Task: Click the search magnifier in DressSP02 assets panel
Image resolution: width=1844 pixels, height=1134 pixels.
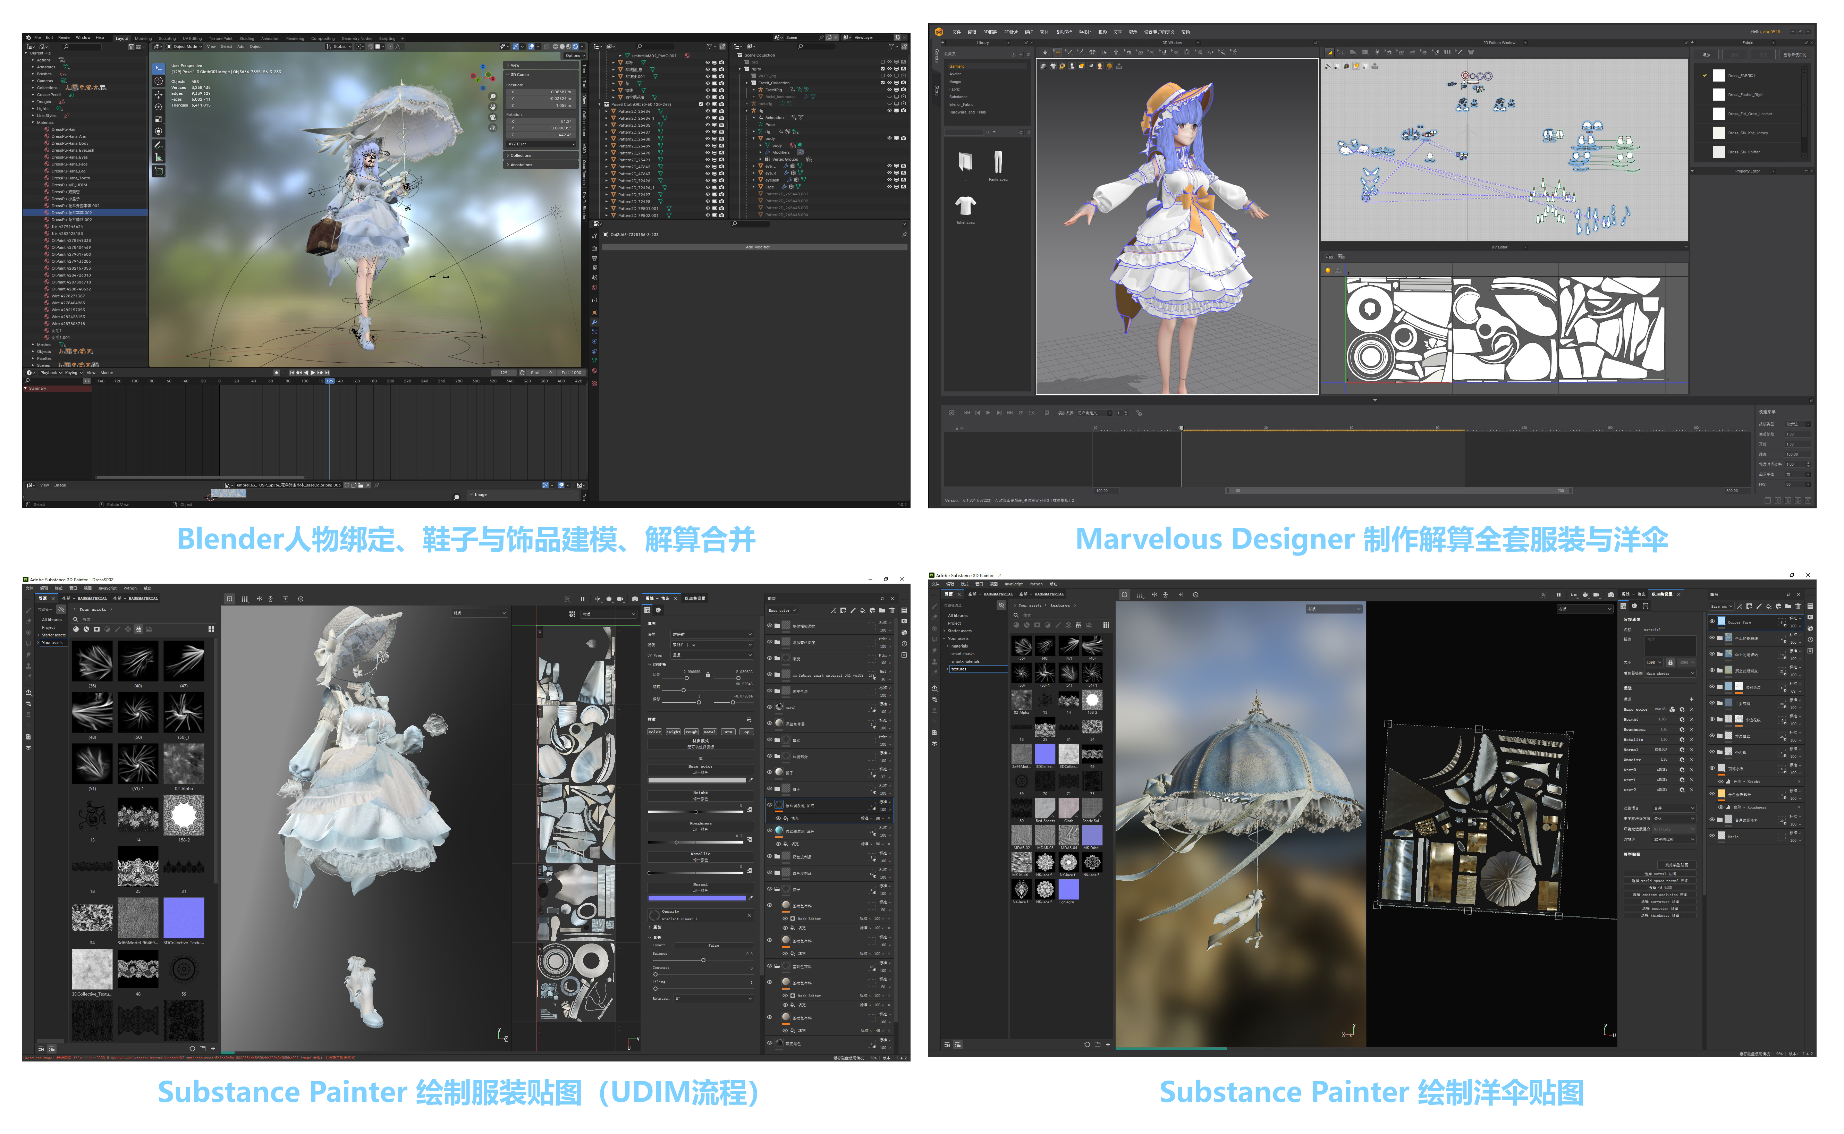Action: 76,619
